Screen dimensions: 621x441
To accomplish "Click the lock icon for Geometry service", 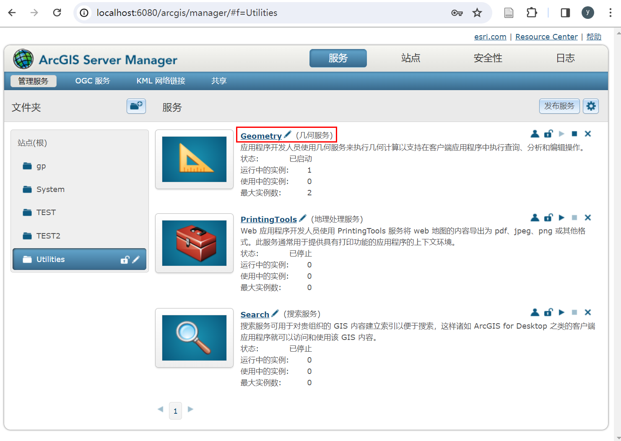I will (x=548, y=134).
